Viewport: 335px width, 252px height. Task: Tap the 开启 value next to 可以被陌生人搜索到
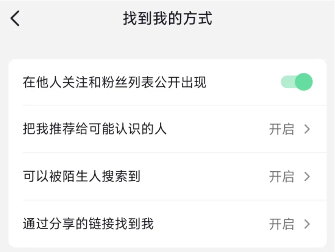pos(281,177)
